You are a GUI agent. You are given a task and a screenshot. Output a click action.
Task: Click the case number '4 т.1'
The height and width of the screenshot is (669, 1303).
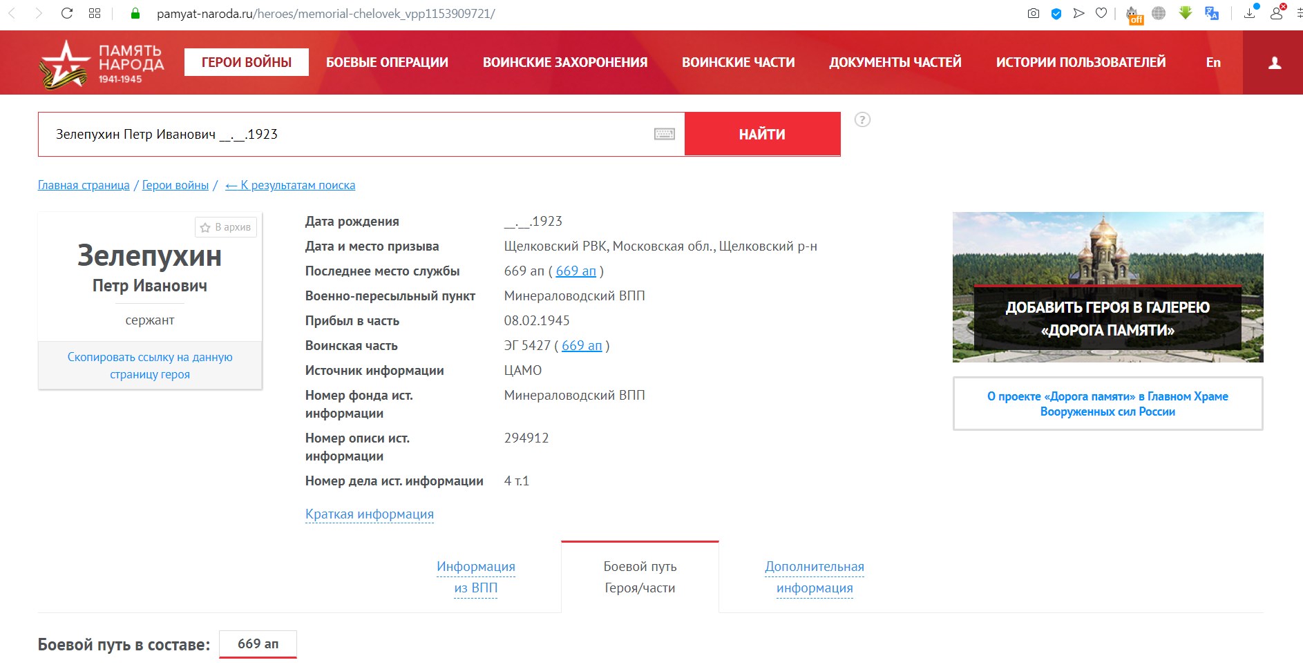517,481
